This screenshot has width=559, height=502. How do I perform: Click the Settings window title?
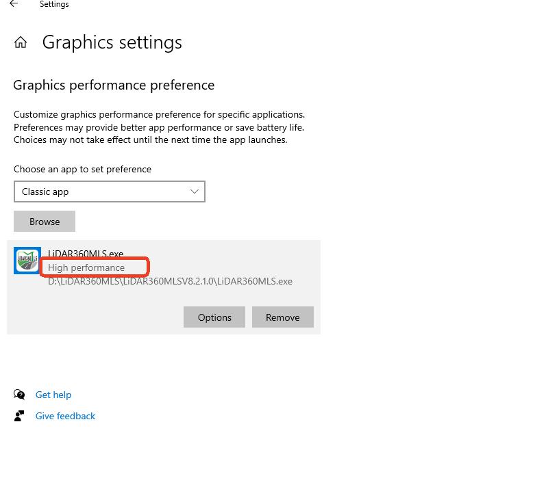(x=54, y=4)
